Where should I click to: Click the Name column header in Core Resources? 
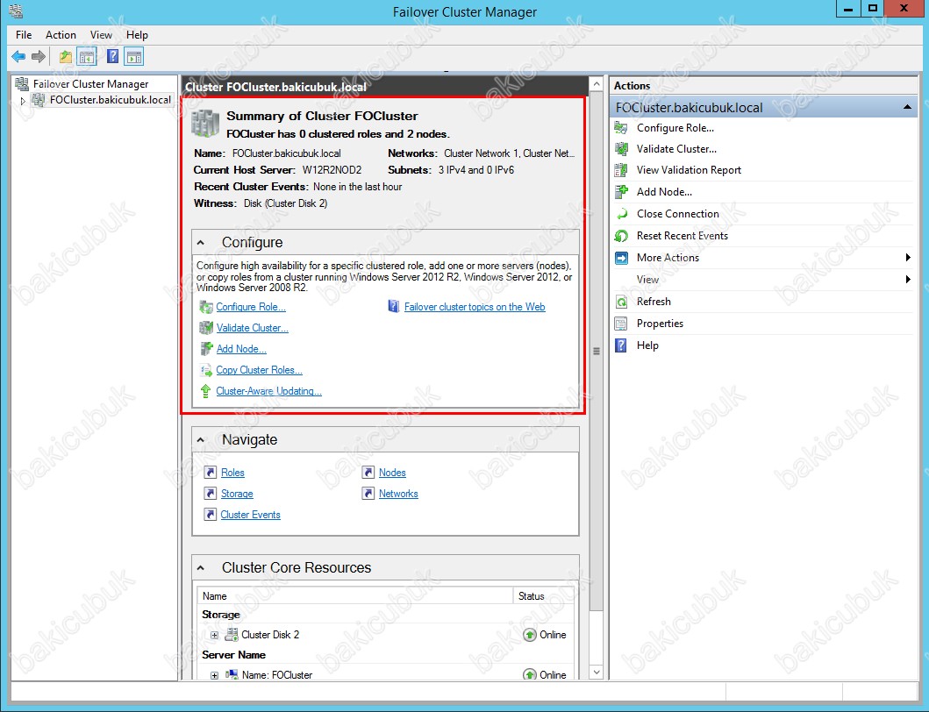tap(355, 596)
